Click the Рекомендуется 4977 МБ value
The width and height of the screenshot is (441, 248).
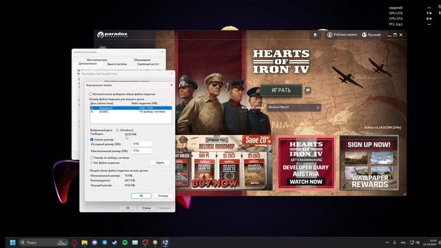[130, 180]
